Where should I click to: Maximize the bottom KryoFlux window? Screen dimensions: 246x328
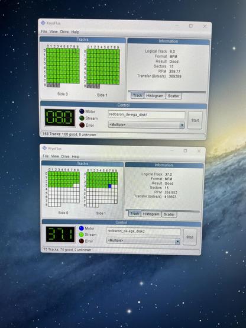tap(185, 150)
